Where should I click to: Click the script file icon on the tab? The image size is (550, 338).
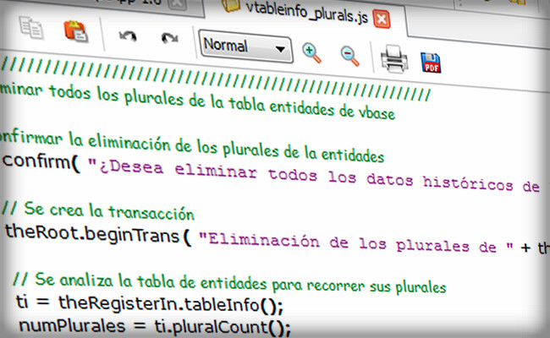pyautogui.click(x=231, y=5)
